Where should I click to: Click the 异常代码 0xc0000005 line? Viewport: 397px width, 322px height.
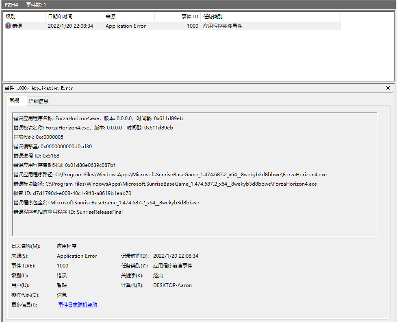pos(38,137)
